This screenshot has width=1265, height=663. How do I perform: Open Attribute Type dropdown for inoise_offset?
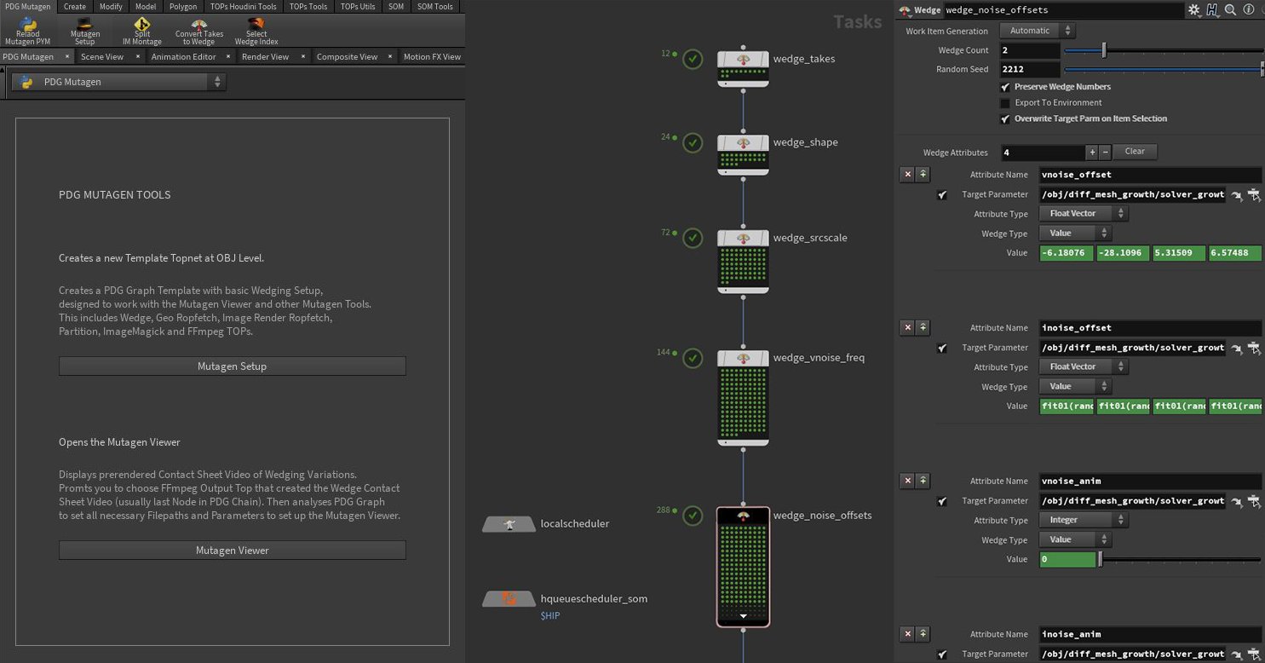click(x=1083, y=367)
